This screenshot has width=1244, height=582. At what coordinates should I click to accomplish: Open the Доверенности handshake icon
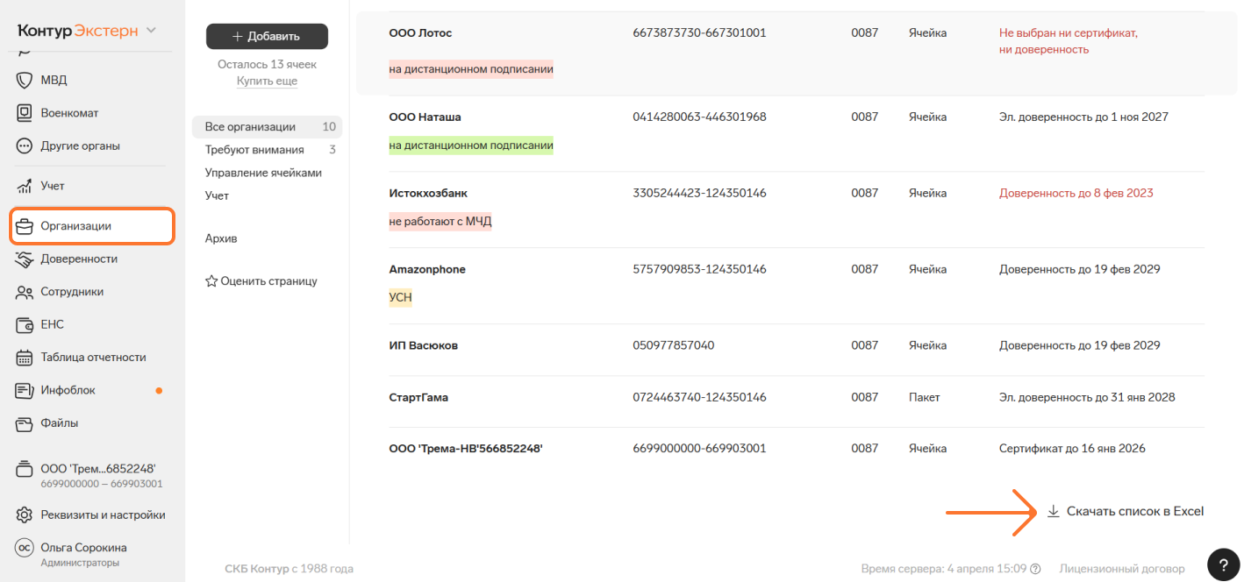25,259
